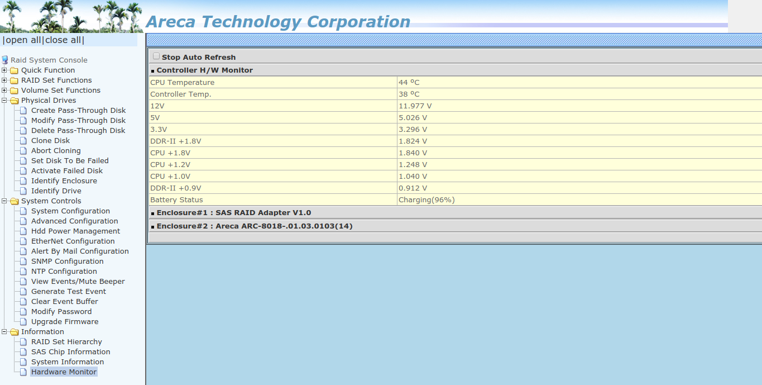Screen dimensions: 762x385
Task: Expand the RAID Set Functions node
Action: [x=4, y=80]
